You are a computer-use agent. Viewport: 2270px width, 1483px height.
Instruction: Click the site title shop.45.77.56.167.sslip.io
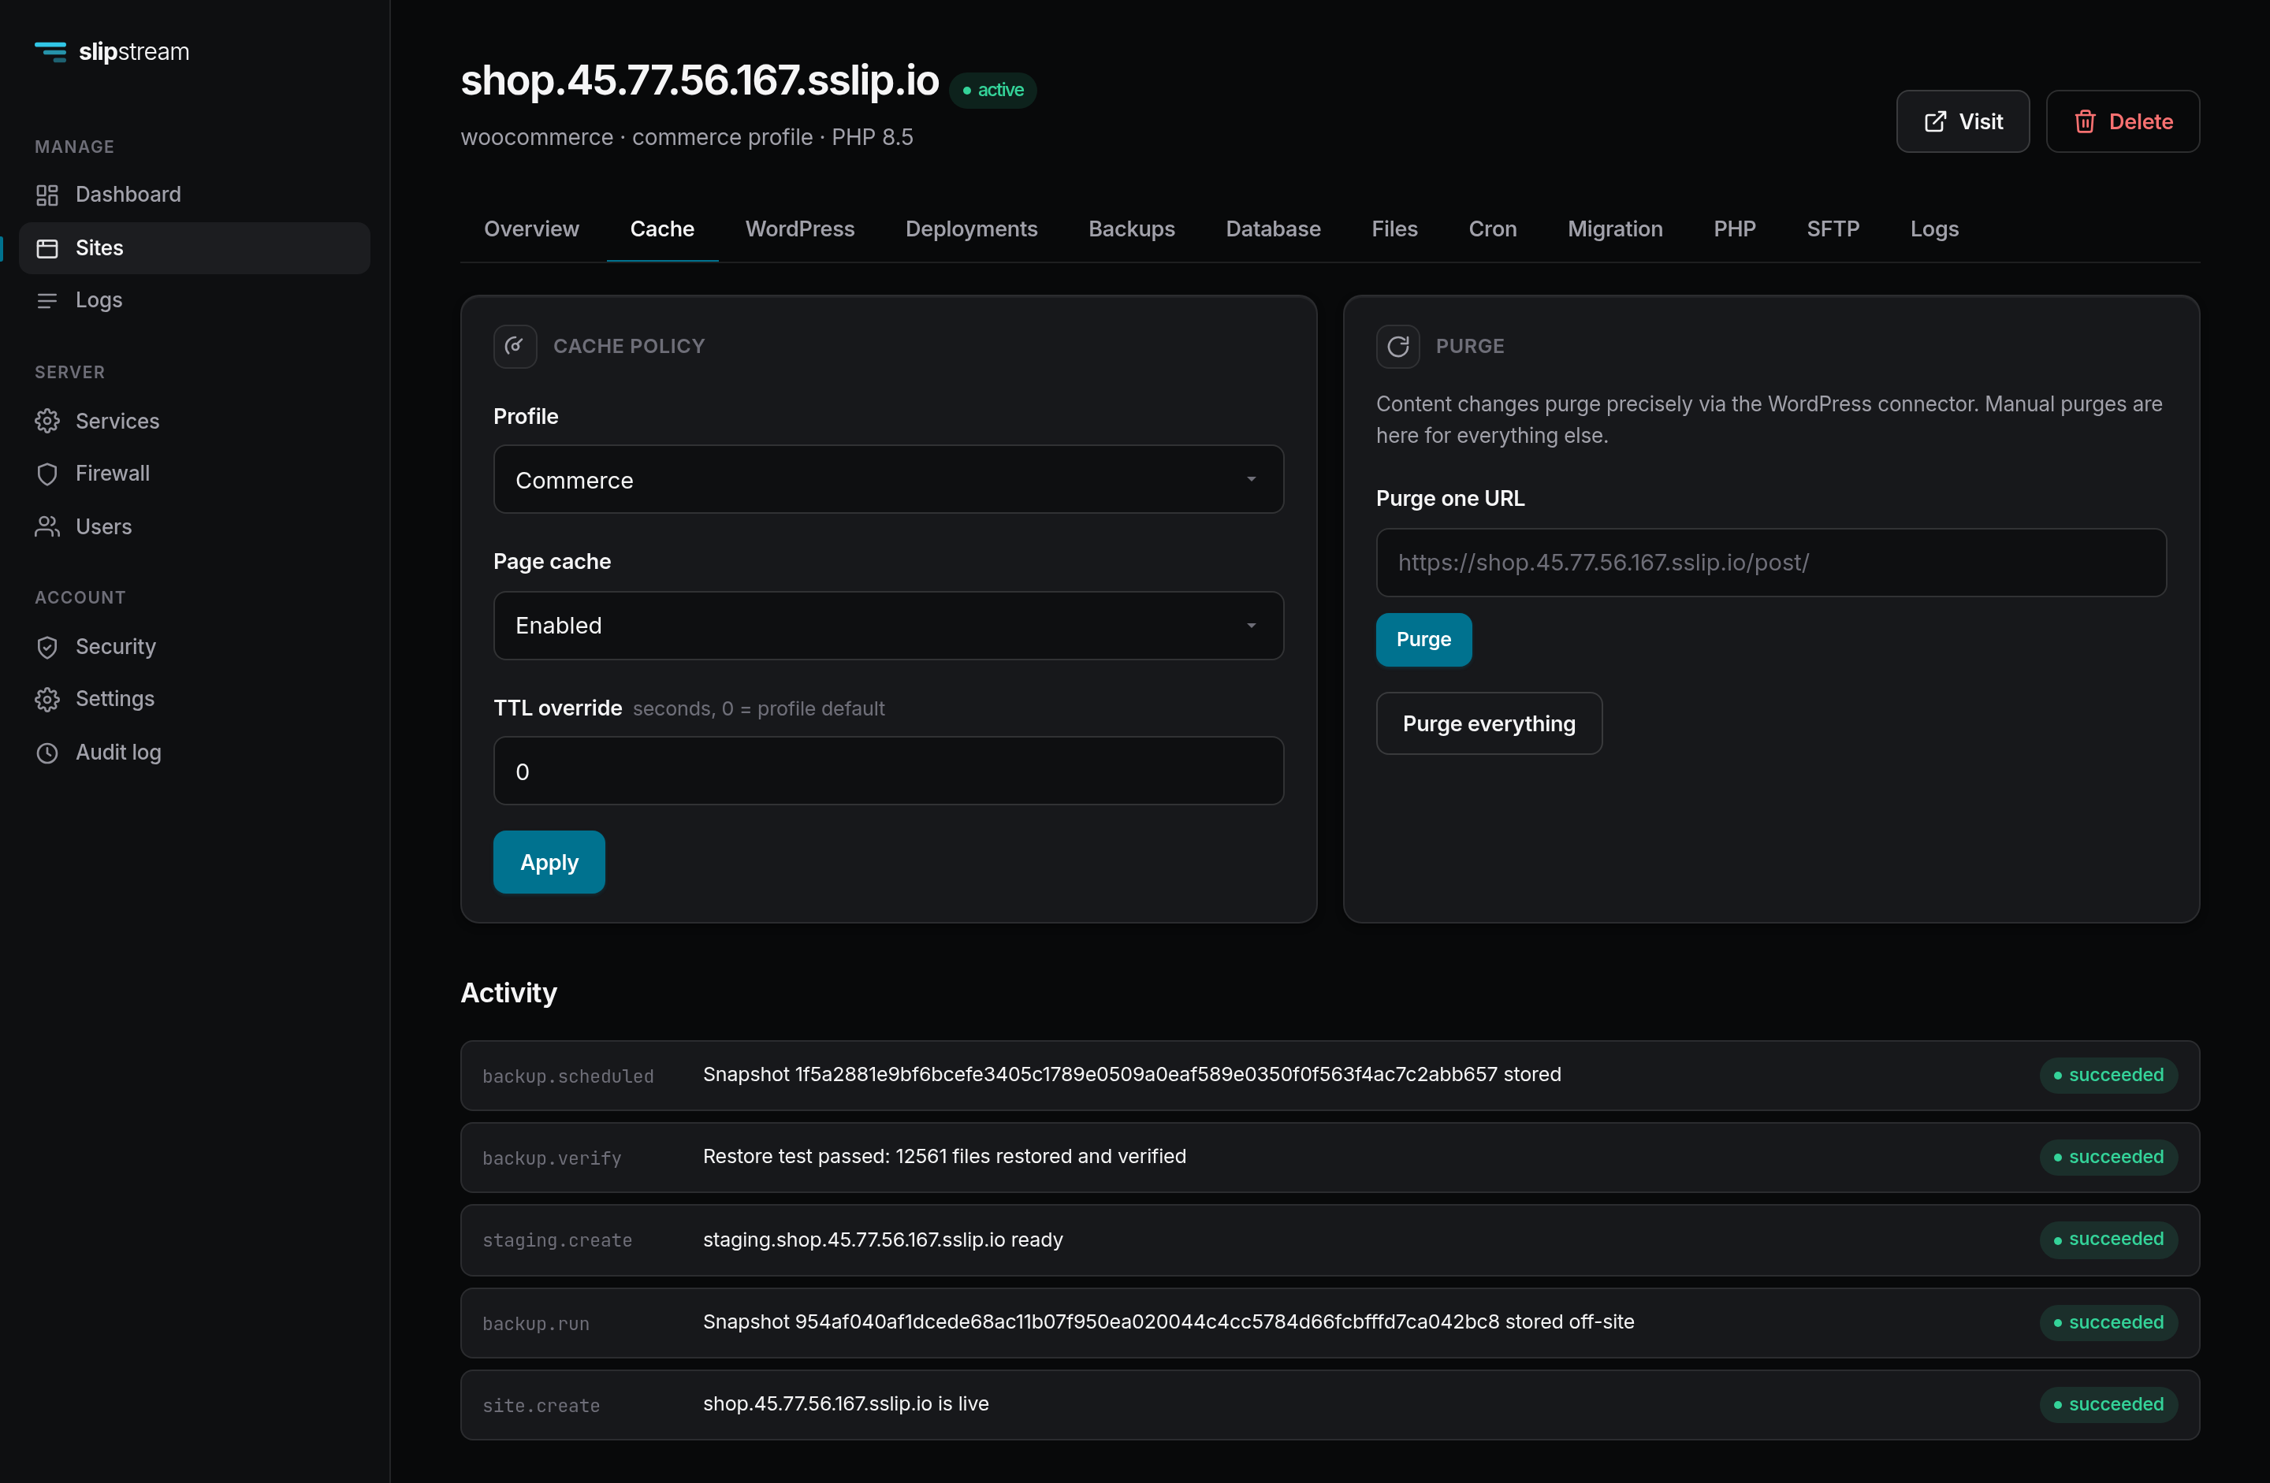[699, 80]
